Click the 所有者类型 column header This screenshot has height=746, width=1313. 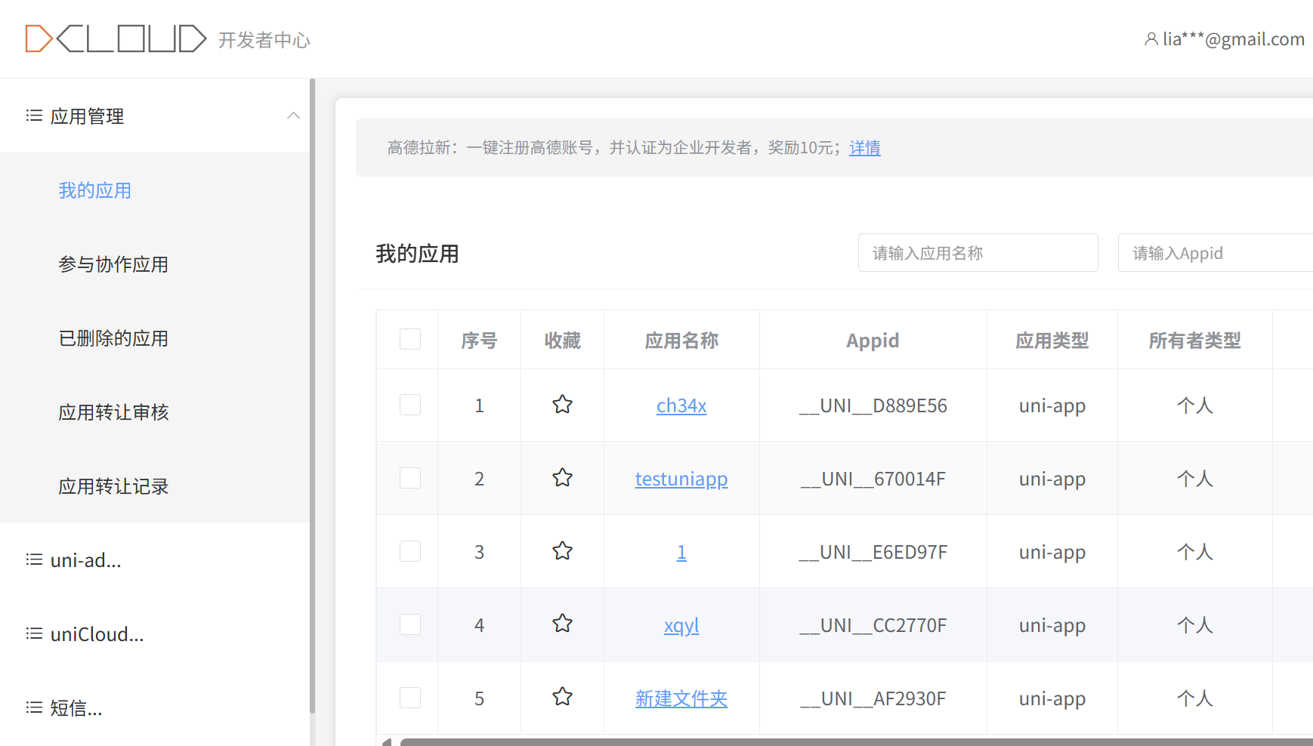[x=1195, y=341]
